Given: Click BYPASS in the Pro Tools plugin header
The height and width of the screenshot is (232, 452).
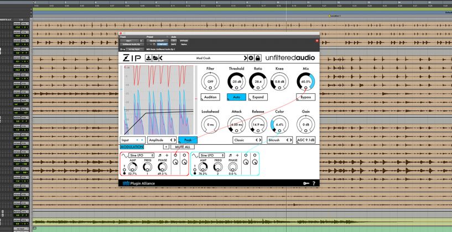Looking at the screenshot, I should click(x=184, y=40).
